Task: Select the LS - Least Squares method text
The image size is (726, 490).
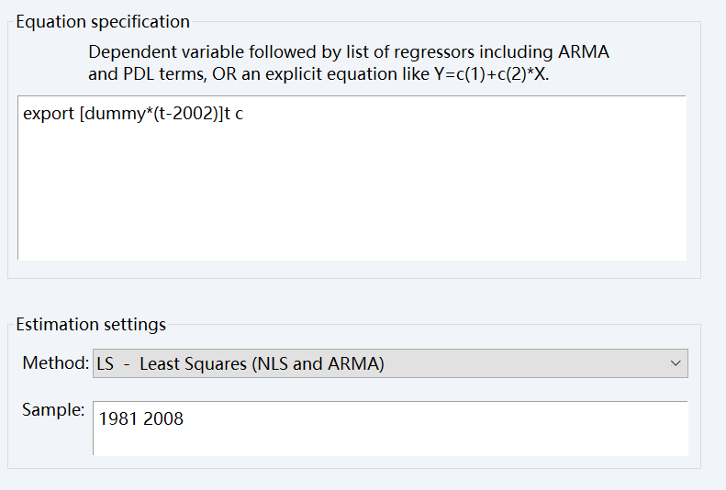Action: click(240, 363)
